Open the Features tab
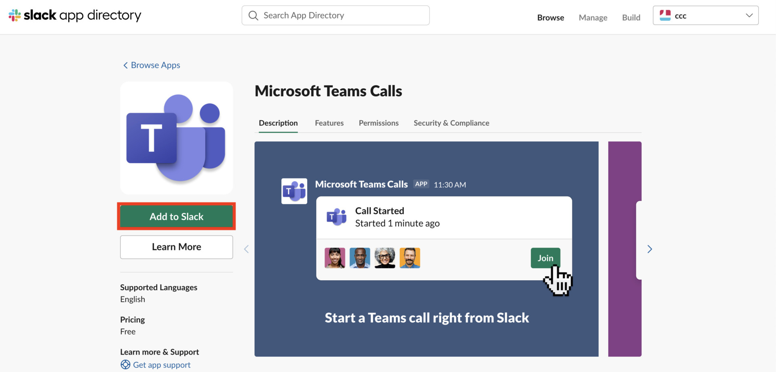 (329, 123)
